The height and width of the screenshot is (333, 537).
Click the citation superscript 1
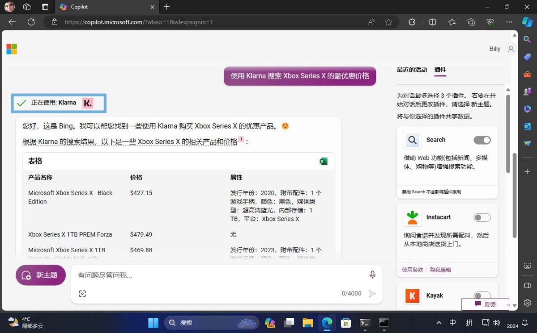coord(241,139)
